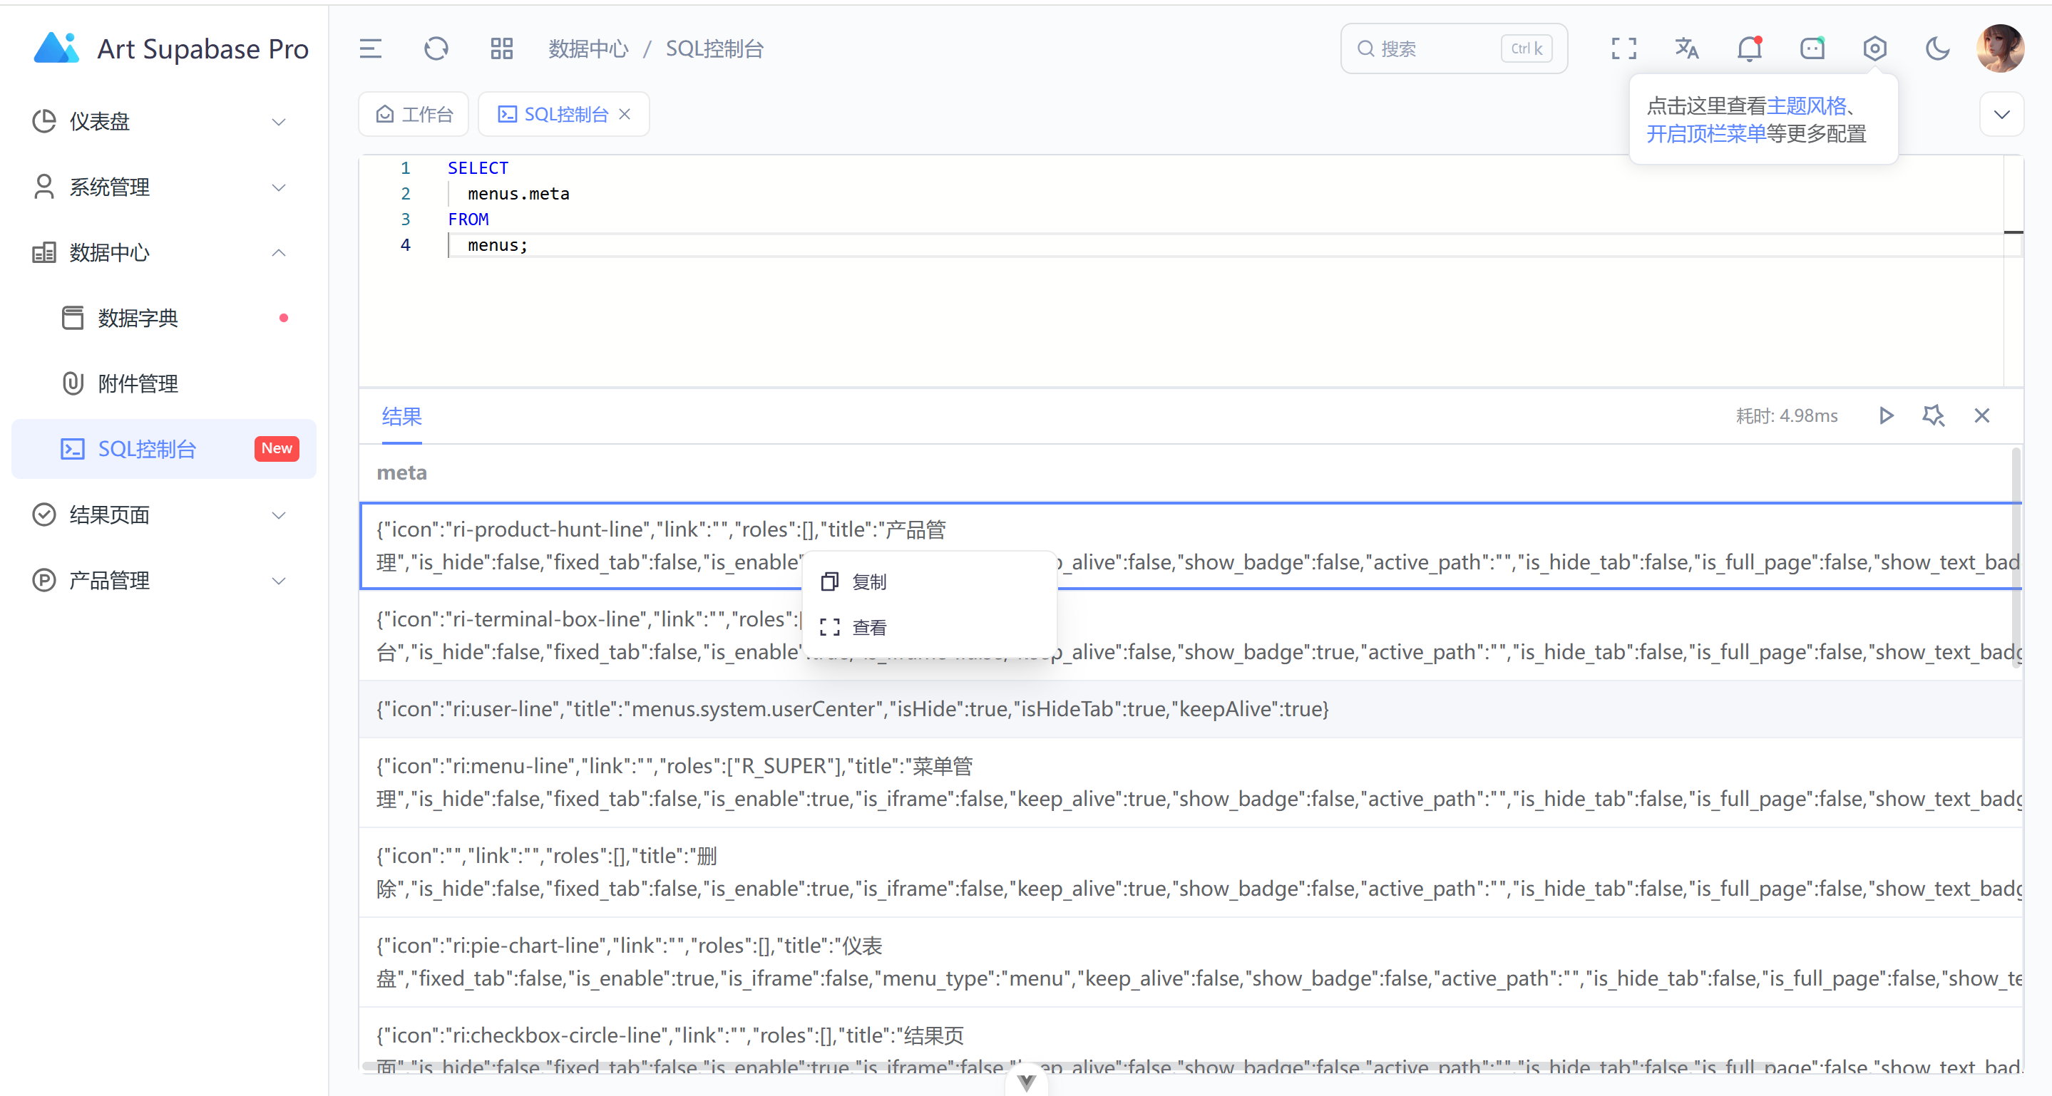Close the SQL控制台 tab
The height and width of the screenshot is (1096, 2052).
(625, 114)
